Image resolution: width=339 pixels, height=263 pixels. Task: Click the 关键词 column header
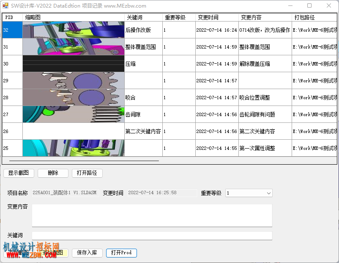(x=143, y=17)
